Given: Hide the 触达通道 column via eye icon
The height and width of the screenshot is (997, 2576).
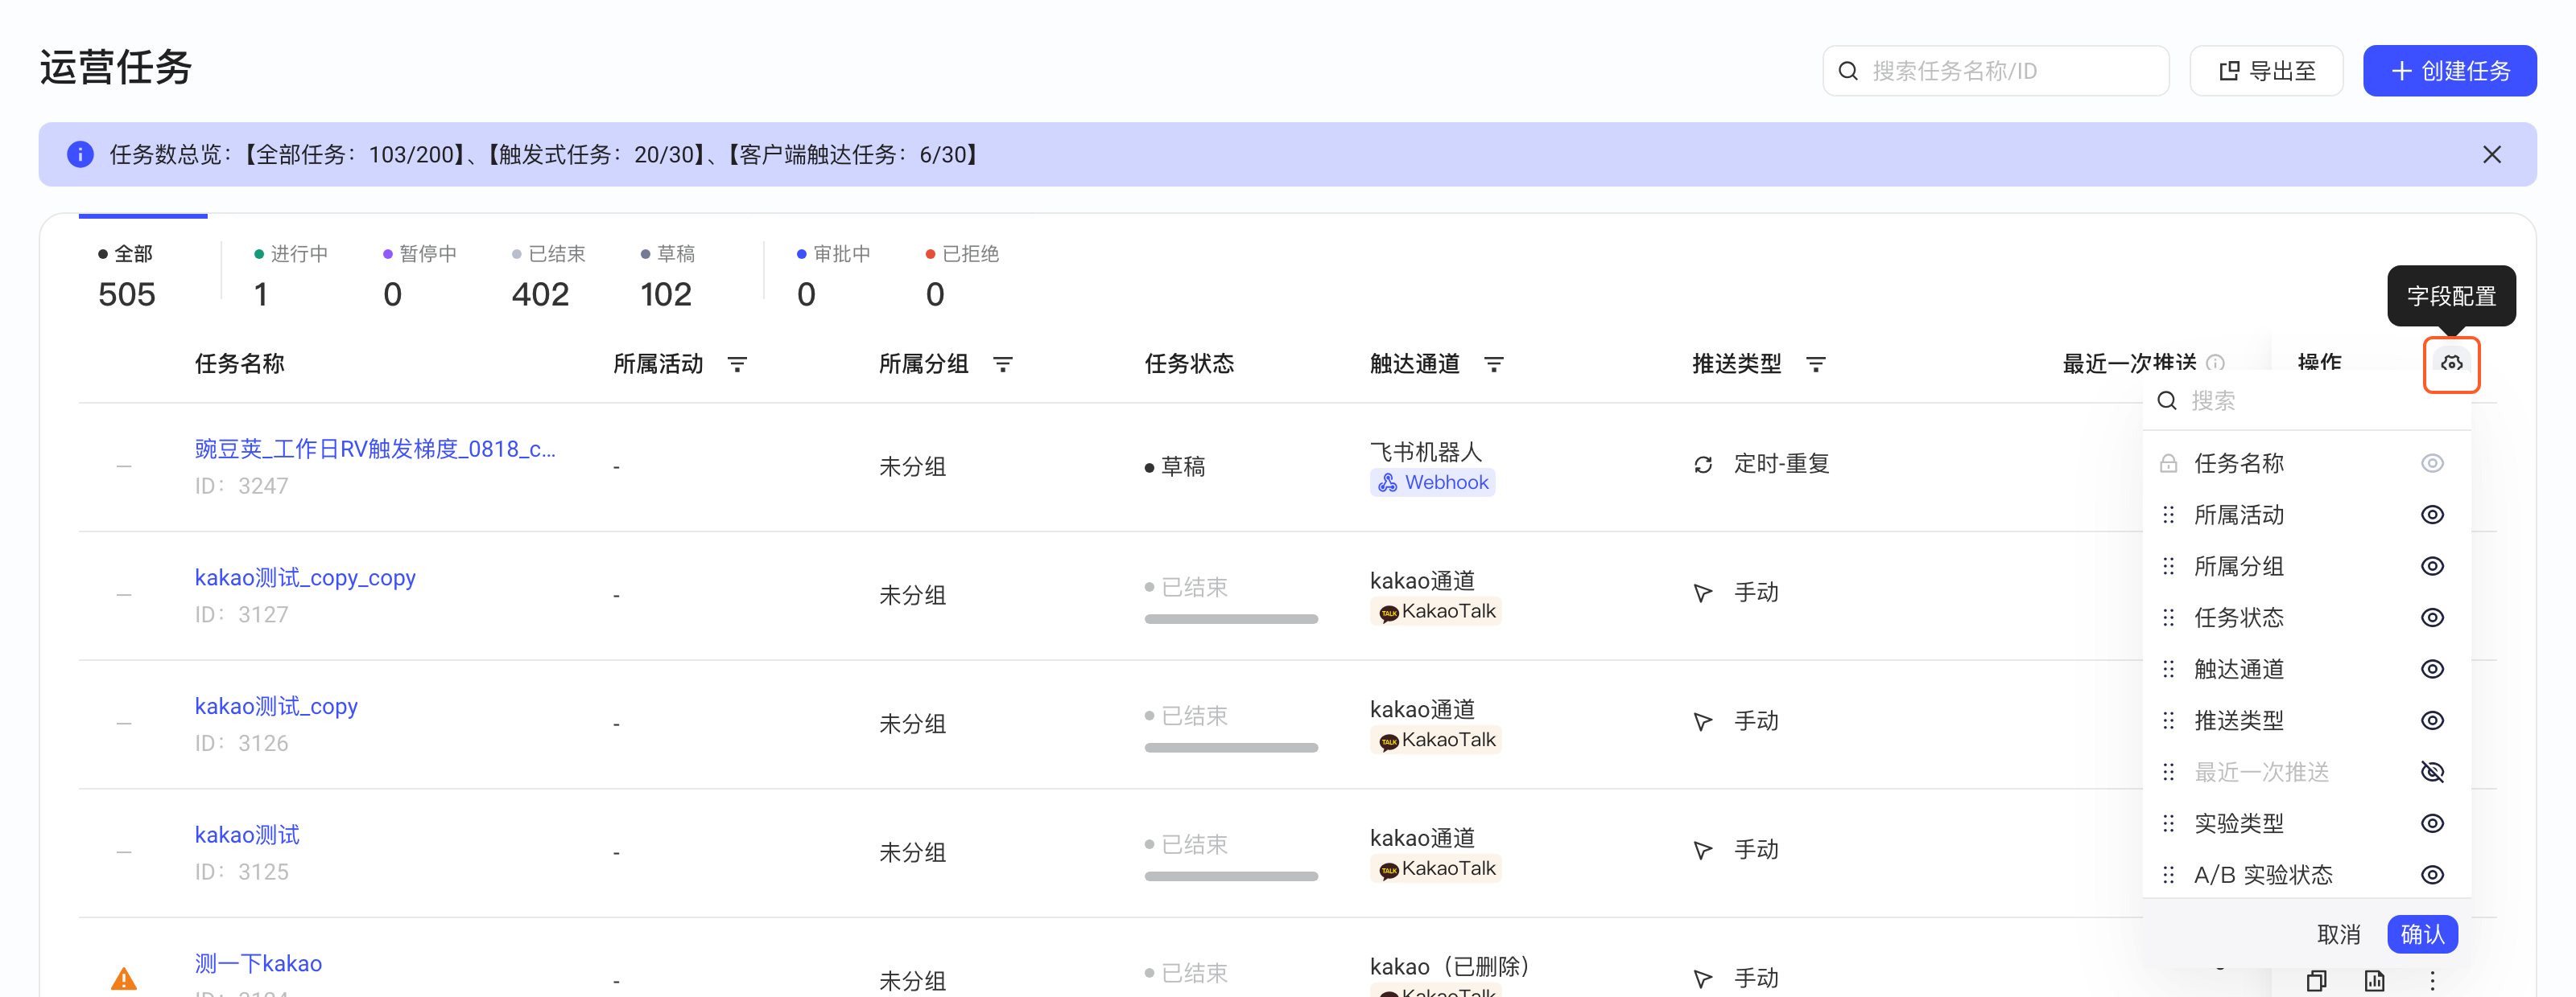Looking at the screenshot, I should point(2432,669).
